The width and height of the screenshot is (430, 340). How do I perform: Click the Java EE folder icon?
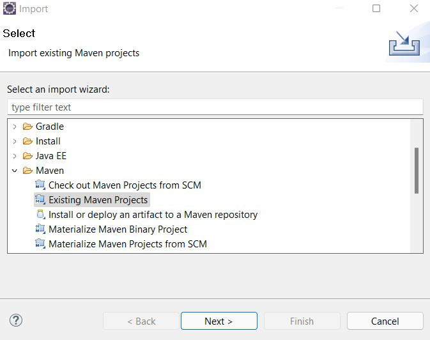point(27,156)
